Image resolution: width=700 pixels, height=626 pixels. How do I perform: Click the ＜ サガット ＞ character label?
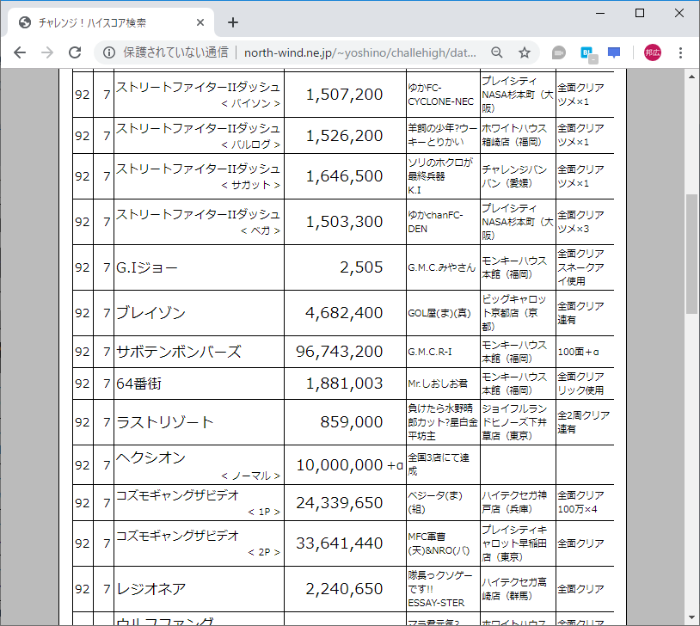tap(250, 185)
